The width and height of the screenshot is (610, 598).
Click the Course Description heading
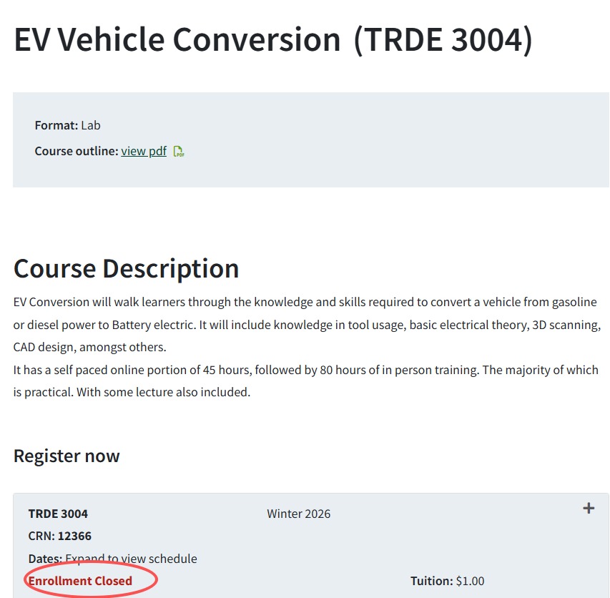coord(127,268)
